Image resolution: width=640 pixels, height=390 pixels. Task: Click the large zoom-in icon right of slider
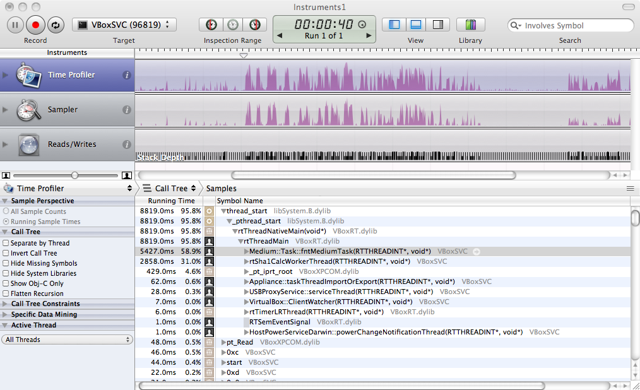[127, 175]
